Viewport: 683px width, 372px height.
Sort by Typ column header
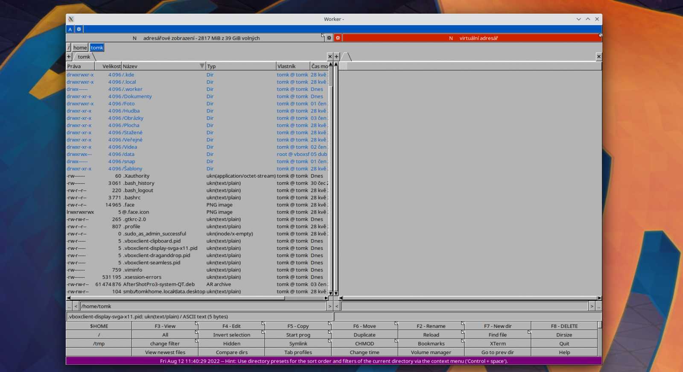coord(241,66)
